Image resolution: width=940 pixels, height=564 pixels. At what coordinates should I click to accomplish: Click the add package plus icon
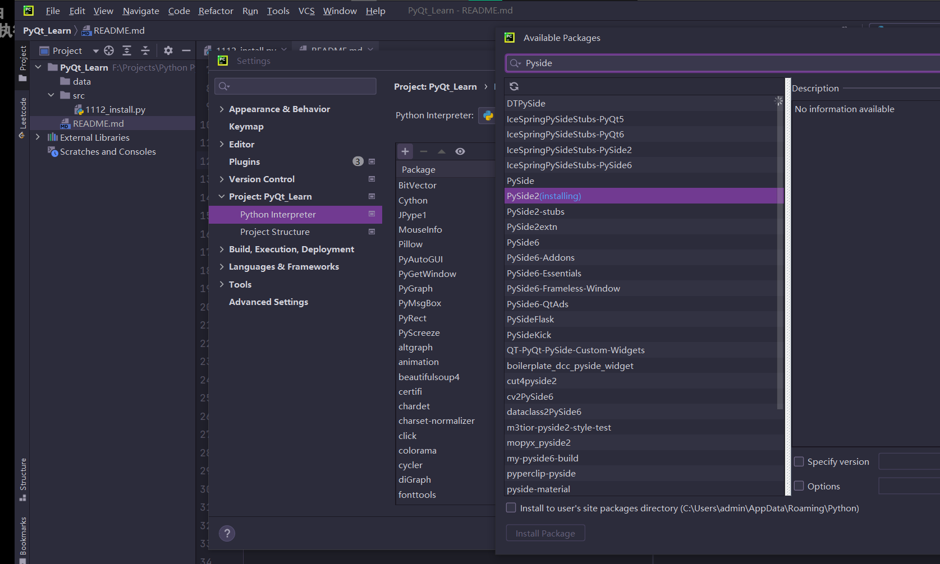click(x=405, y=151)
